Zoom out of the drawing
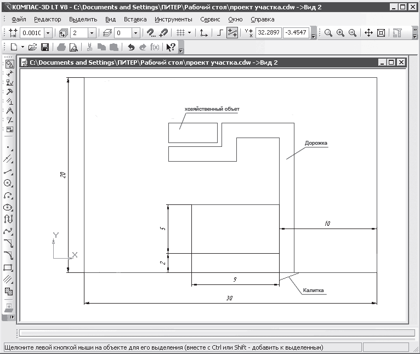Screen dimensions: 420x354 353,33
